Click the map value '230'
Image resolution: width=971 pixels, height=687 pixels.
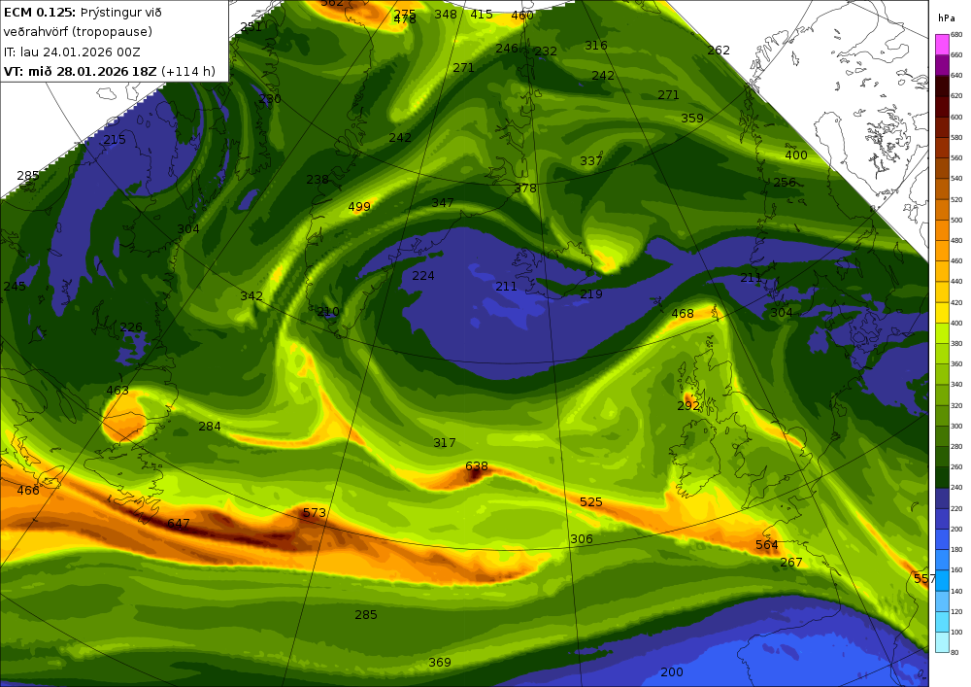[270, 98]
